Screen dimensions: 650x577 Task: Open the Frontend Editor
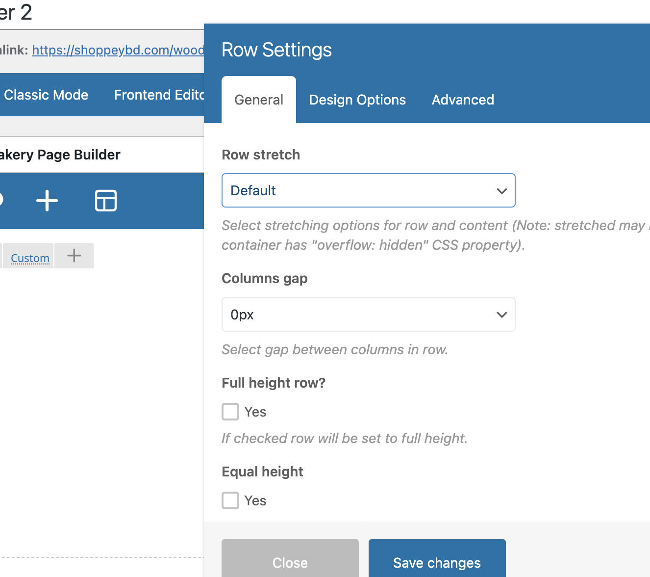pos(159,95)
